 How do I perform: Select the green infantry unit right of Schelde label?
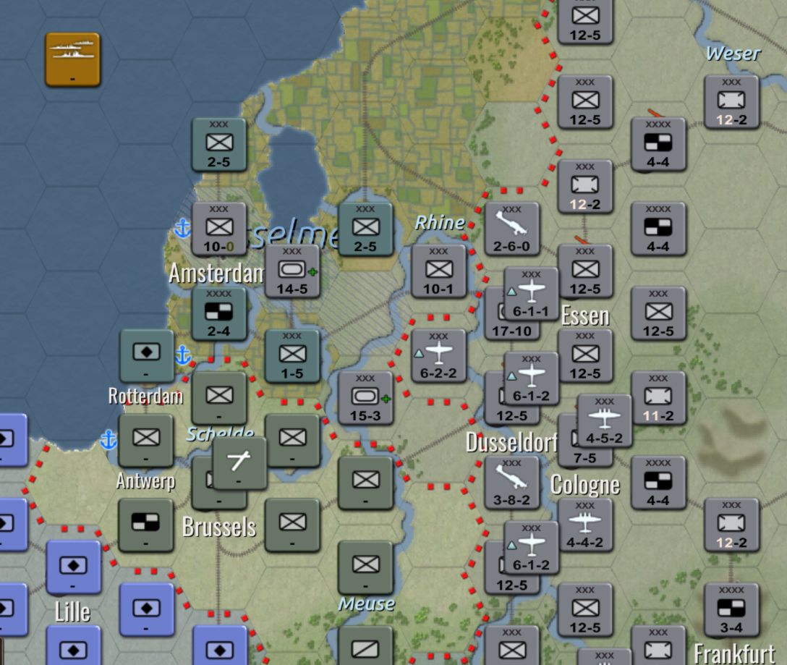(293, 441)
